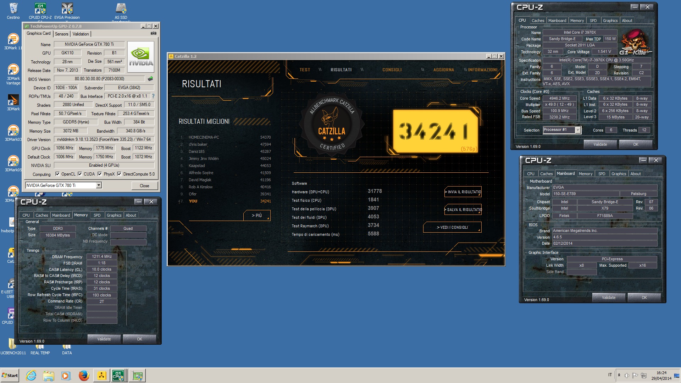Viewport: 681px width, 383px height.
Task: Click the GPU-Z BIOS save chip icon
Action: pyautogui.click(x=150, y=79)
